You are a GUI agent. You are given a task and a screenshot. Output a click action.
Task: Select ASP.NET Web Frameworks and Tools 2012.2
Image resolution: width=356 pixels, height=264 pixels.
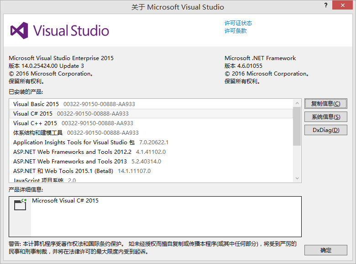tap(151, 152)
